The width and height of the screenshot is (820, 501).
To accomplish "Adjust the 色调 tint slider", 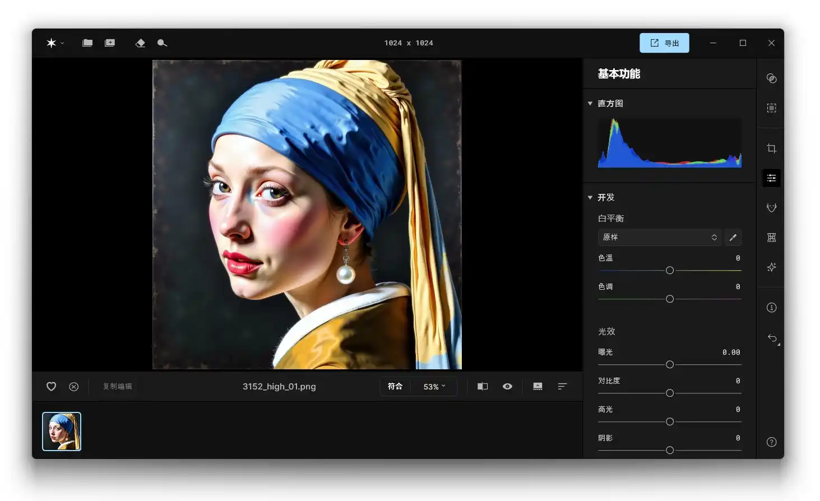I will coord(669,299).
